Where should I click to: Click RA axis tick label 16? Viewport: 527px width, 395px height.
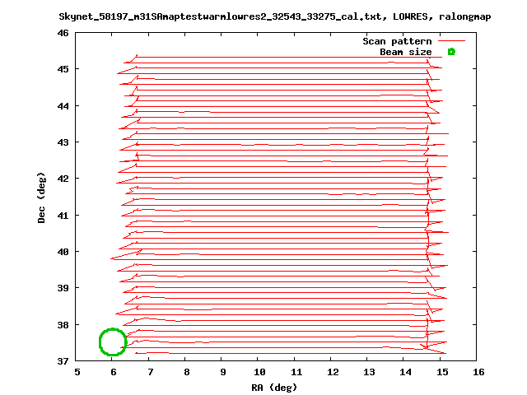pyautogui.click(x=478, y=372)
